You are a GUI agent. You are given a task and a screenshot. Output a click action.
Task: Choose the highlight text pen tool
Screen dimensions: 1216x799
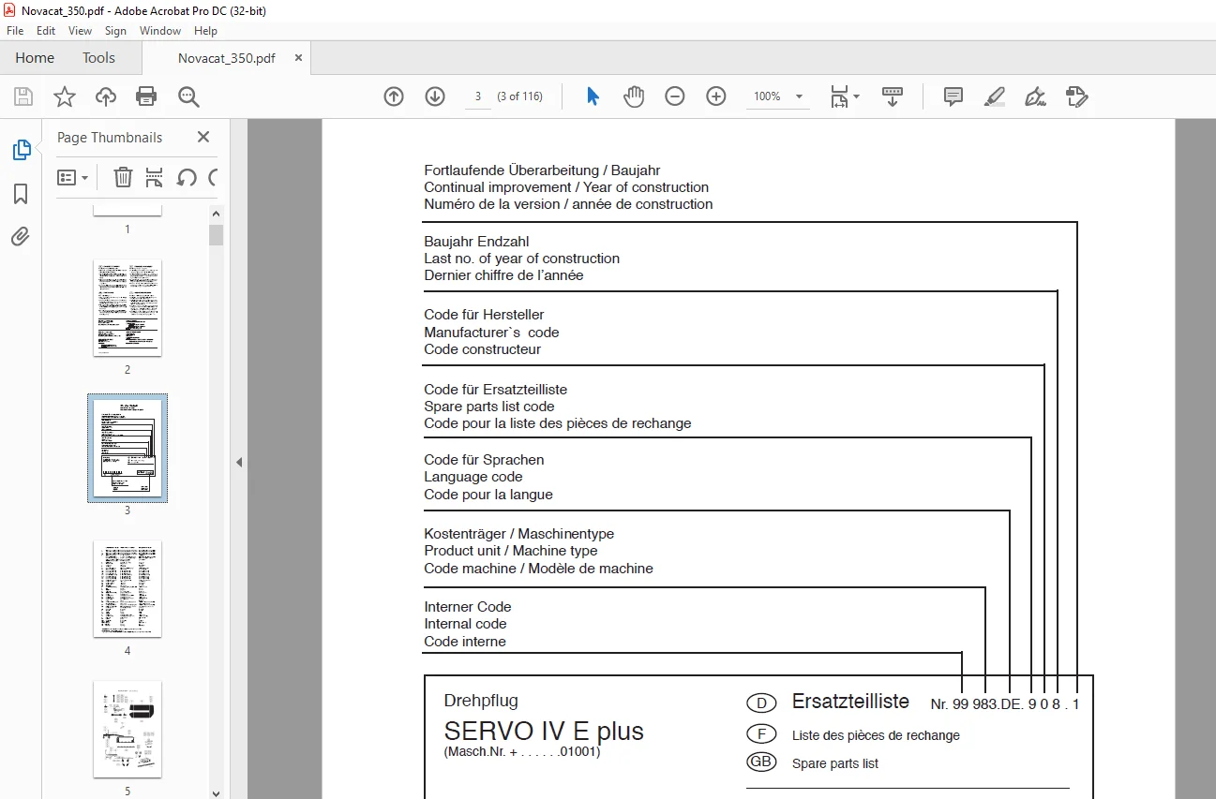995,96
